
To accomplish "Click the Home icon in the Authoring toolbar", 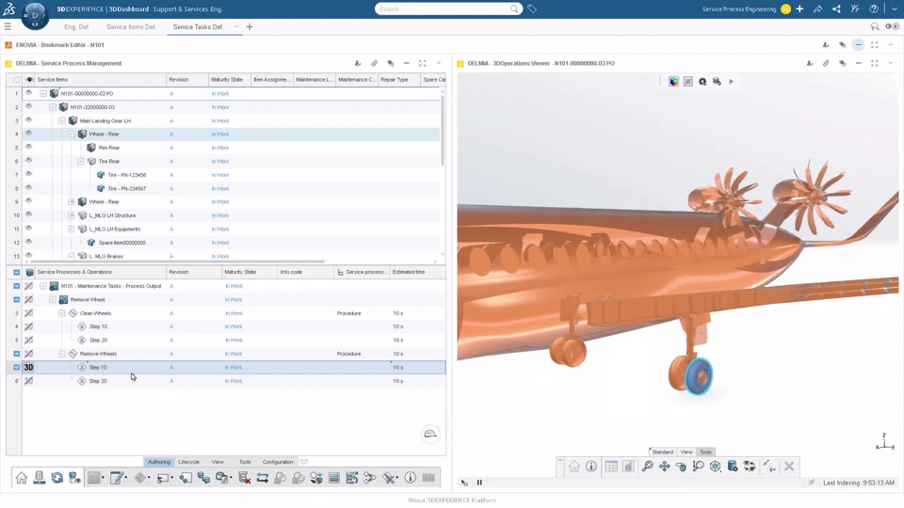I will point(22,478).
